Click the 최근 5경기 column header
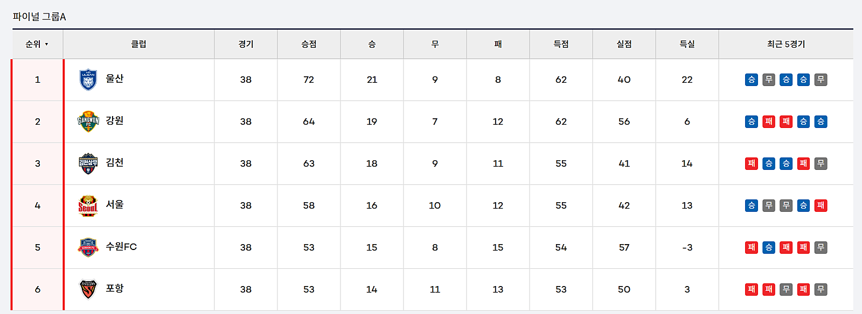This screenshot has width=862, height=314. 786,44
